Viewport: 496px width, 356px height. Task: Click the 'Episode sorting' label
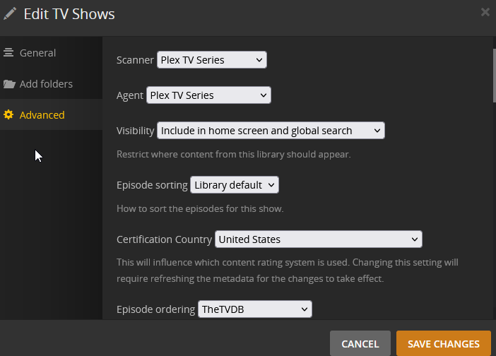(152, 184)
